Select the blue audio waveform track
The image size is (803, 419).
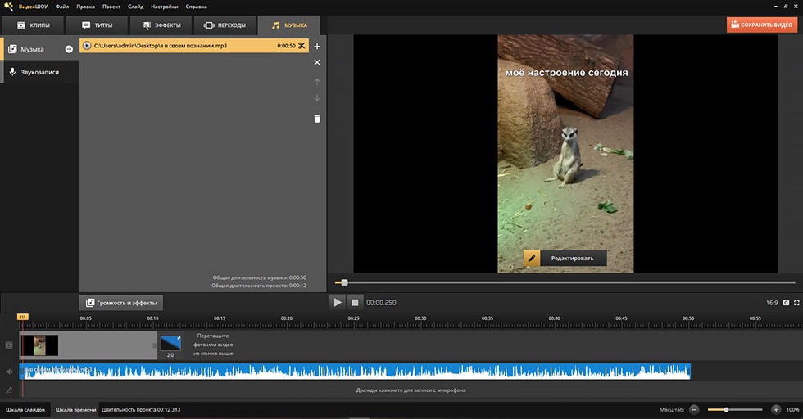coord(355,372)
